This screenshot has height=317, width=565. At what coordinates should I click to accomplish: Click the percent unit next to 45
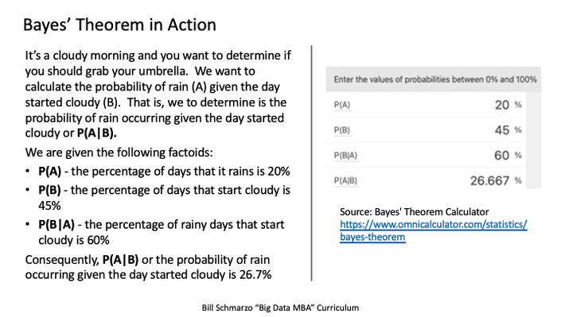(x=518, y=130)
